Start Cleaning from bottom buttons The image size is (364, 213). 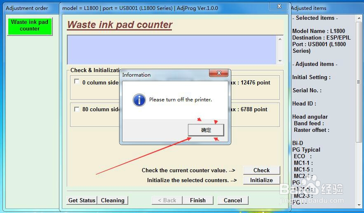(x=113, y=200)
